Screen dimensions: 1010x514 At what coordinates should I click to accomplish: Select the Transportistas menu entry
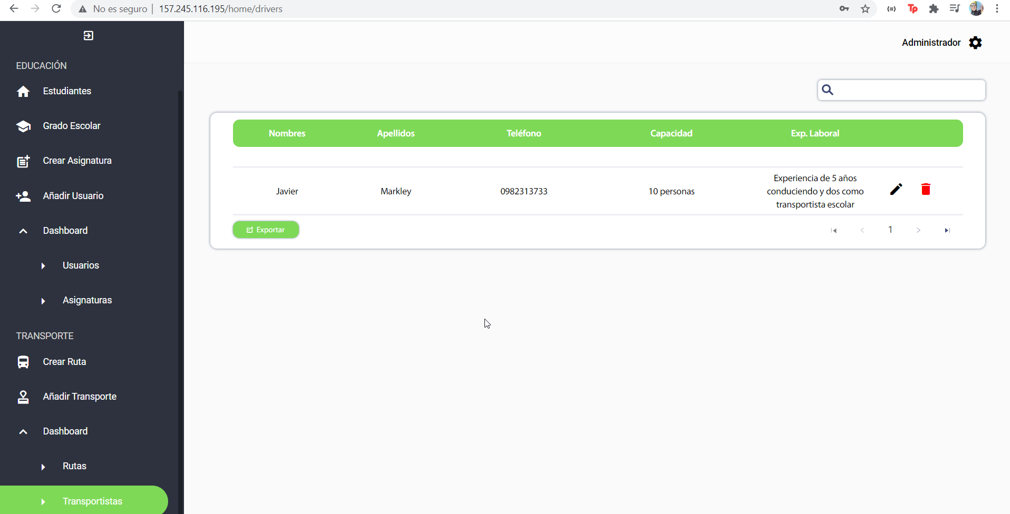(93, 501)
